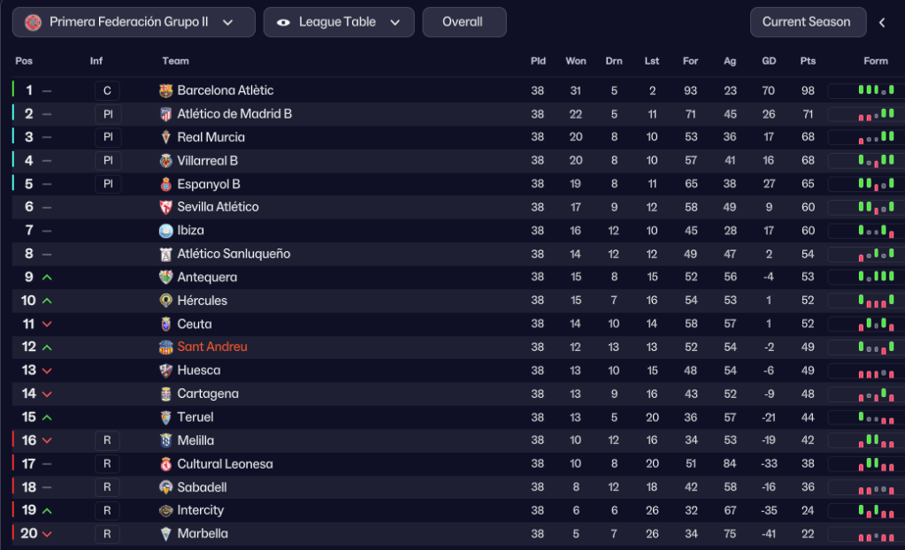The width and height of the screenshot is (905, 550).
Task: Click the Atlético de Madrid B crest
Action: tap(165, 114)
